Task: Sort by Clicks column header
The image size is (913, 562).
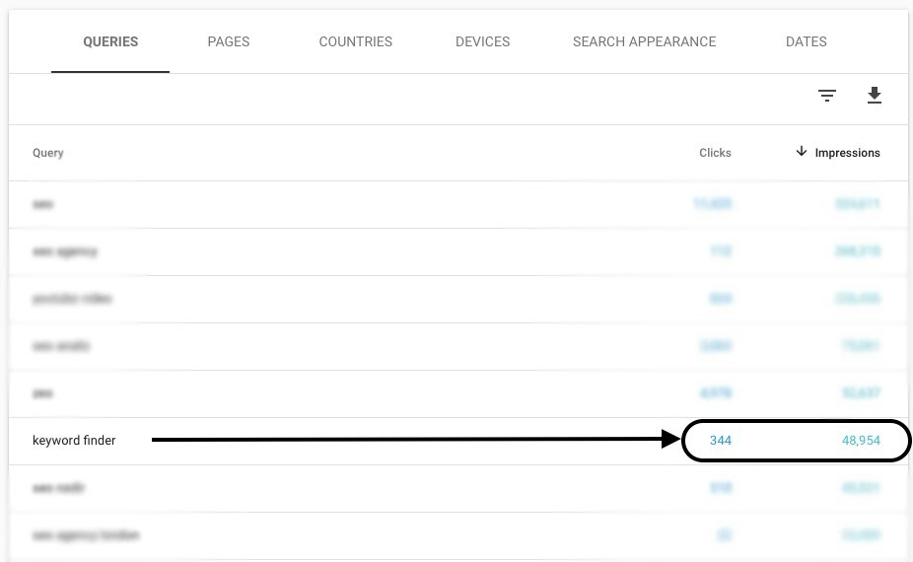Action: 715,153
